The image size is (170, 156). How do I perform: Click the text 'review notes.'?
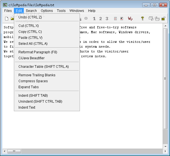(94, 56)
